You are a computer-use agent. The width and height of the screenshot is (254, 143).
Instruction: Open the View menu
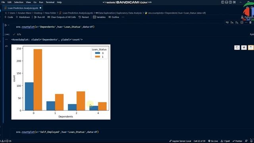28,2
